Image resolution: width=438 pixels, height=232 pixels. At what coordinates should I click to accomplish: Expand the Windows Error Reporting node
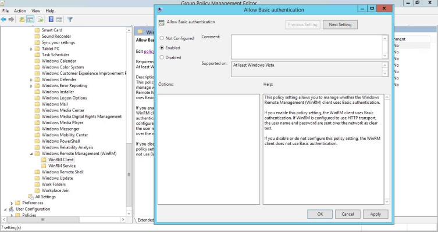tap(31, 86)
